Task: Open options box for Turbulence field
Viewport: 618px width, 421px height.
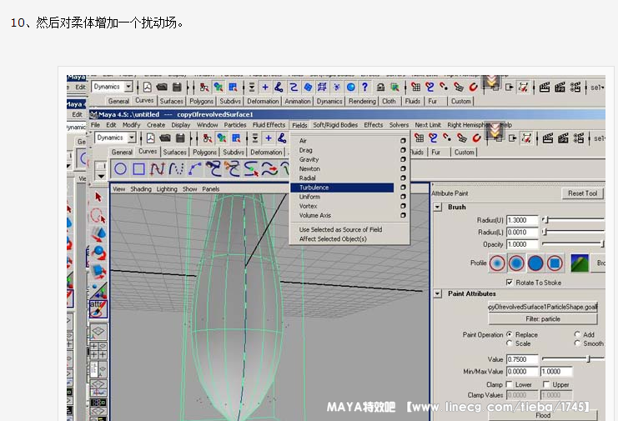Action: pos(403,188)
